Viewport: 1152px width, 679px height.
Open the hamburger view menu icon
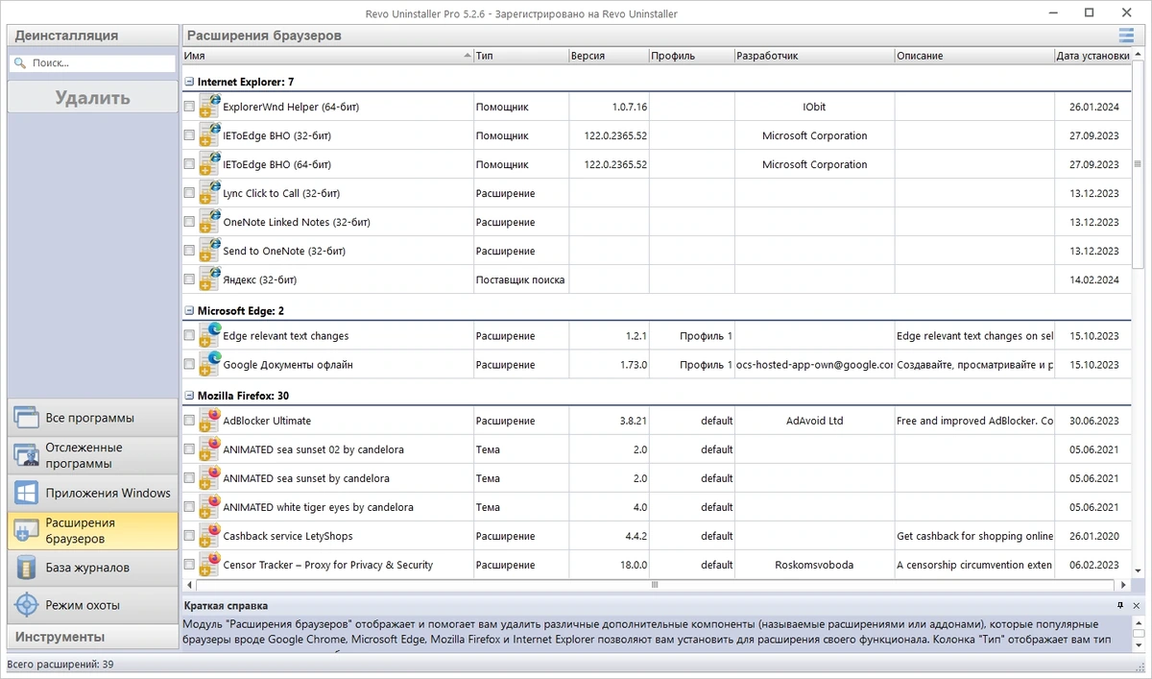pos(1126,36)
